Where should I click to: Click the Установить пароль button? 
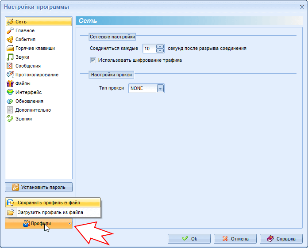(x=38, y=187)
